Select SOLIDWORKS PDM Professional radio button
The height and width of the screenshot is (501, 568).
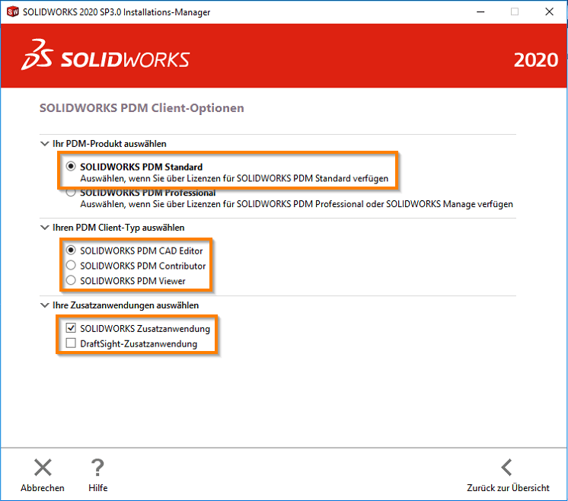[71, 193]
